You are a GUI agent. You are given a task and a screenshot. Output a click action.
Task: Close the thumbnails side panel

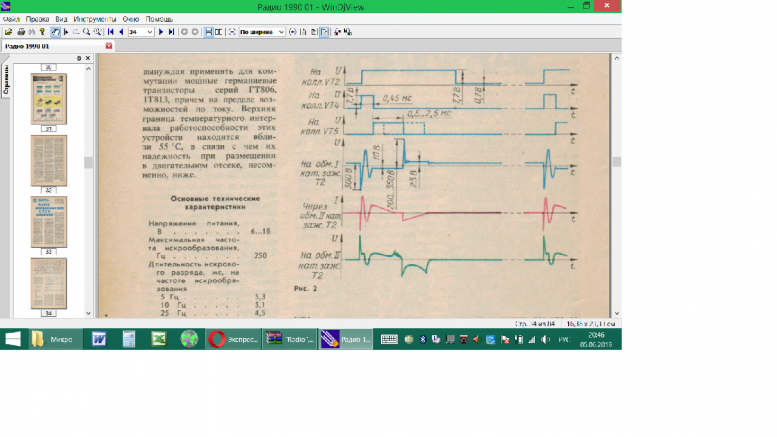point(88,58)
